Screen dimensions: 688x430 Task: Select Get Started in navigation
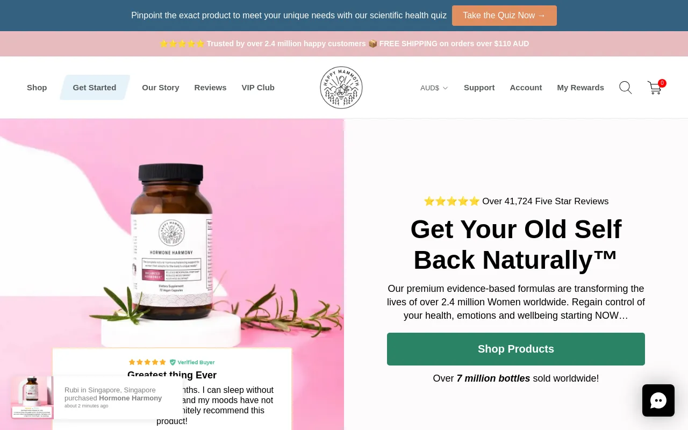coord(95,88)
